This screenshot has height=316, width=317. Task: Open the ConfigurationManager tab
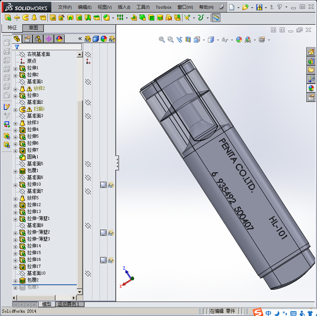click(38, 39)
